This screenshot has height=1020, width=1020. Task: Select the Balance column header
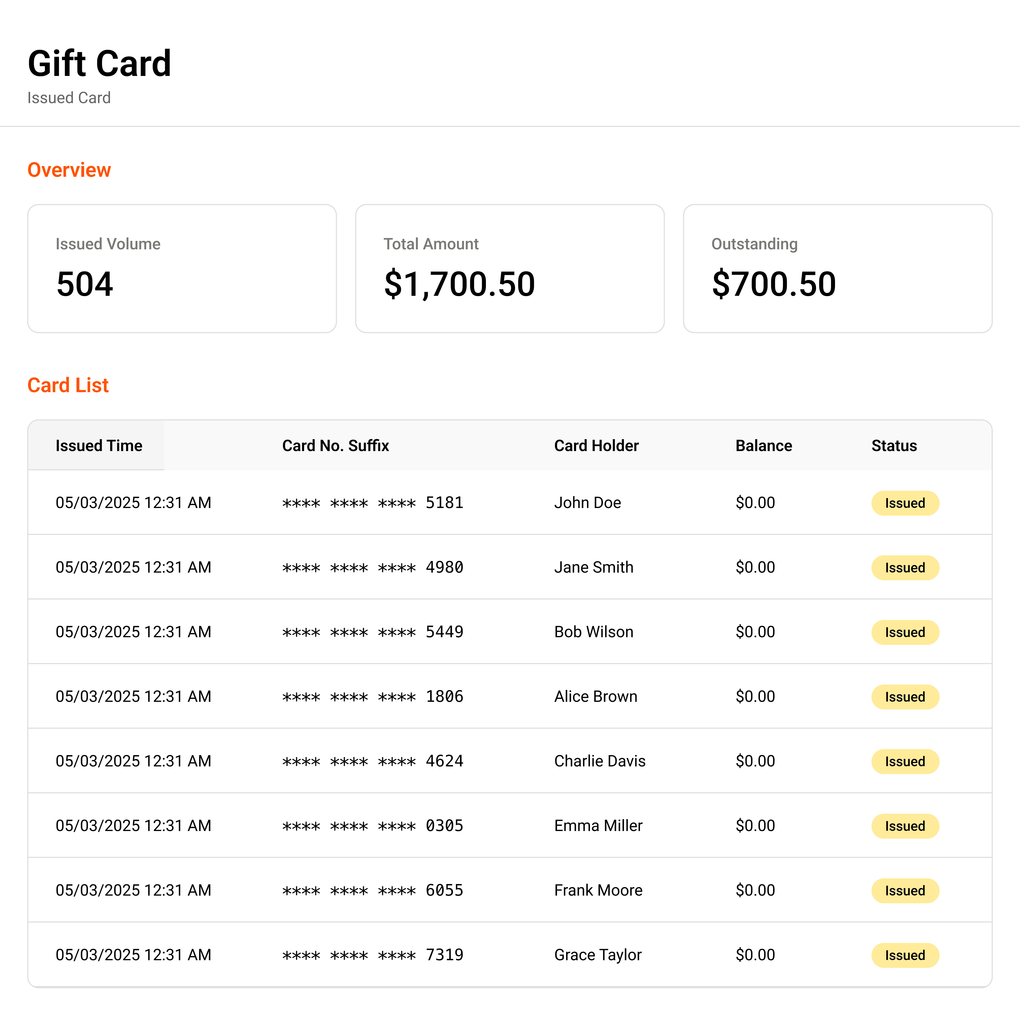(x=763, y=446)
